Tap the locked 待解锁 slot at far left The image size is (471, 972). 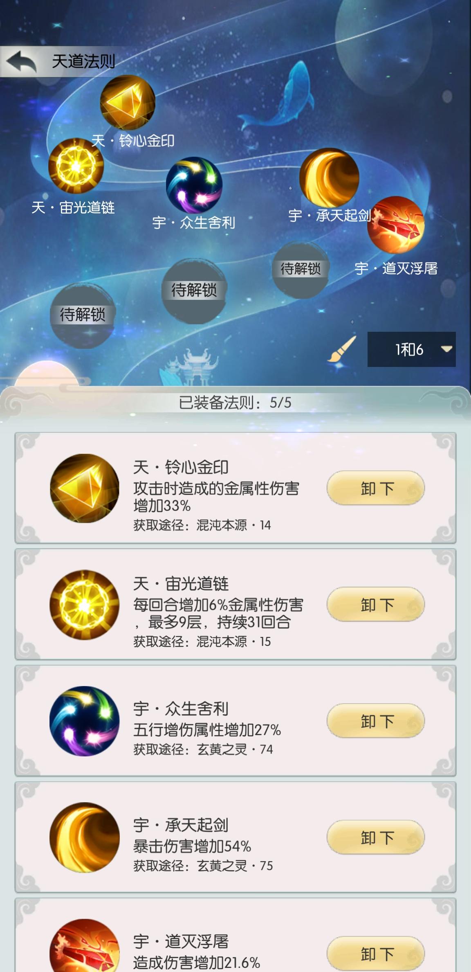click(x=83, y=315)
